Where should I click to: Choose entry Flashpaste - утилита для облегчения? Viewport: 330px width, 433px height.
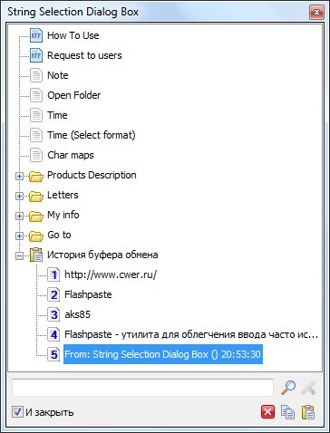191,334
